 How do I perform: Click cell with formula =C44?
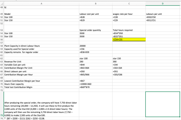129,65
